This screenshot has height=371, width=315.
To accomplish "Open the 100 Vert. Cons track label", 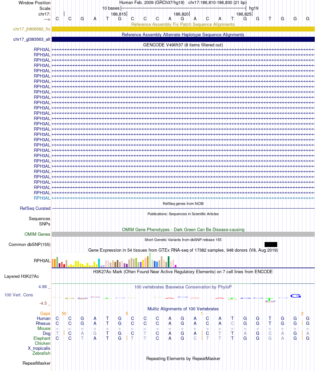I will click(x=19, y=295).
